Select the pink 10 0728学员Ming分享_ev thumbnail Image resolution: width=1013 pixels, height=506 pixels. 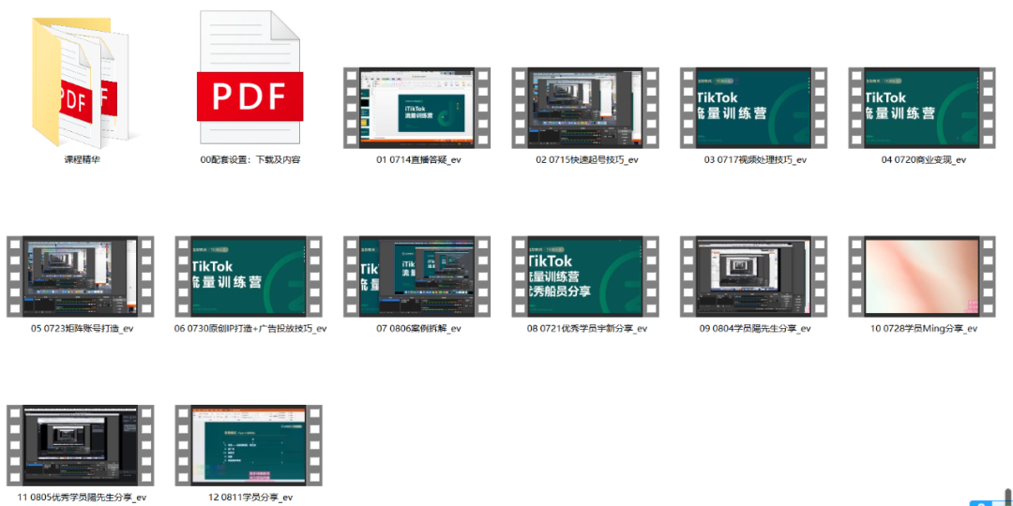click(923, 275)
